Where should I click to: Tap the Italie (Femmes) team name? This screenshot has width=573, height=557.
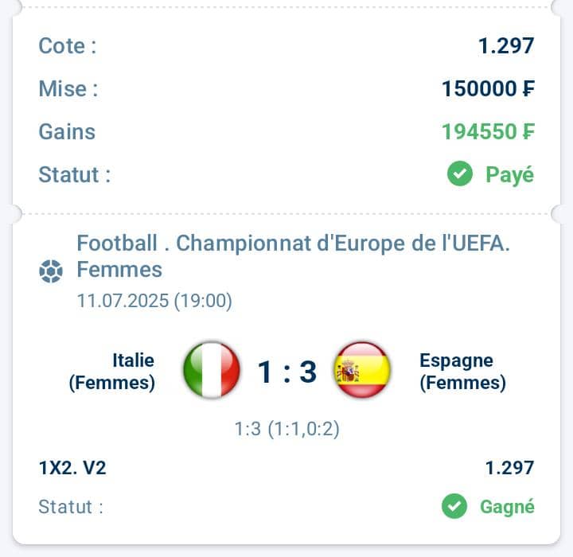point(112,372)
